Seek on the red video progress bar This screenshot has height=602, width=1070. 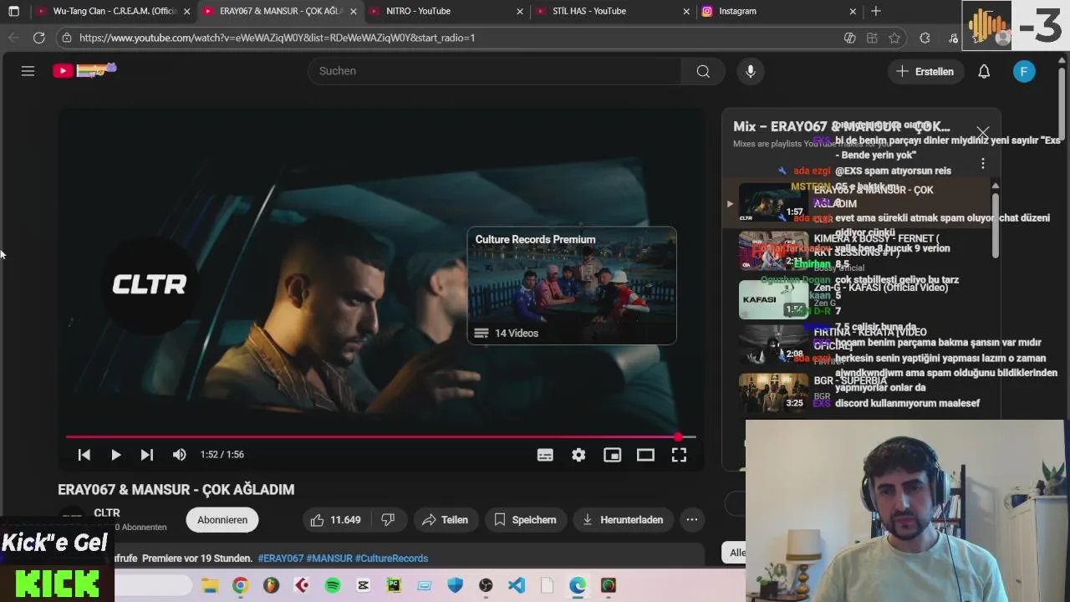[x=380, y=436]
